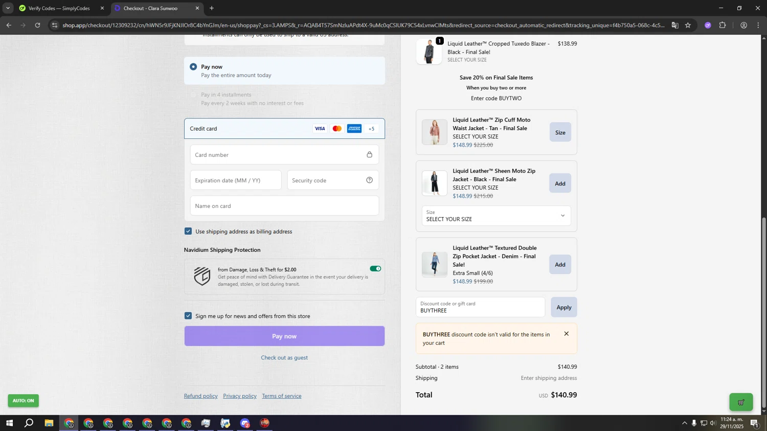Go back to previous page
The height and width of the screenshot is (431, 767).
pyautogui.click(x=9, y=25)
